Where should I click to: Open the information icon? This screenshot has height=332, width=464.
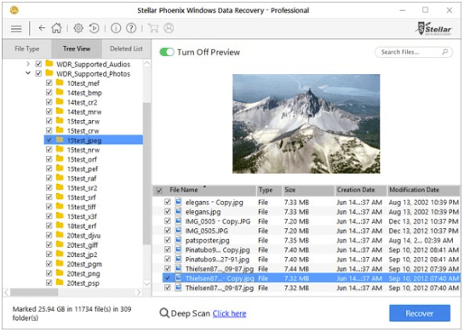coord(116,28)
